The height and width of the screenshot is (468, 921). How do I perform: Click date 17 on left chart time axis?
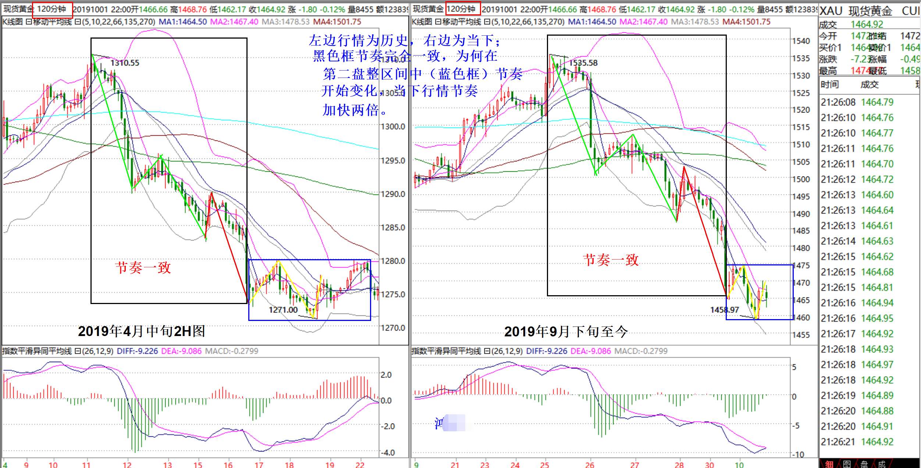tap(259, 464)
